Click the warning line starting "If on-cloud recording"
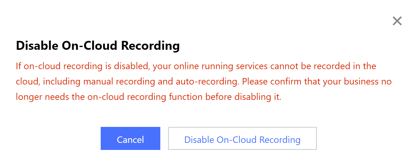417x161 pixels. coord(196,66)
